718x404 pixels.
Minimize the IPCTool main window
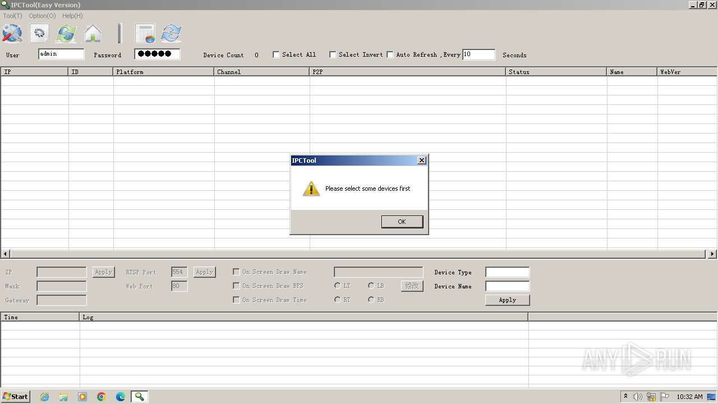pos(693,5)
